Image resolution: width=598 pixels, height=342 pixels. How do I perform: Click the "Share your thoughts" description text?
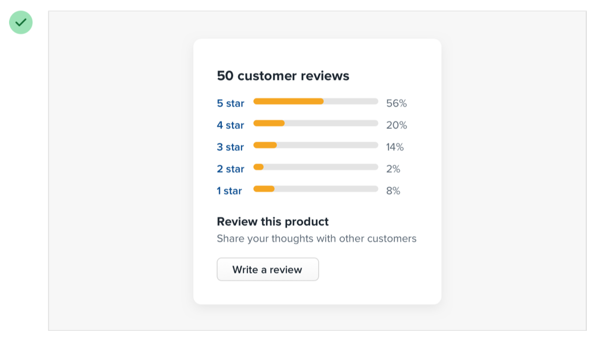pyautogui.click(x=317, y=239)
